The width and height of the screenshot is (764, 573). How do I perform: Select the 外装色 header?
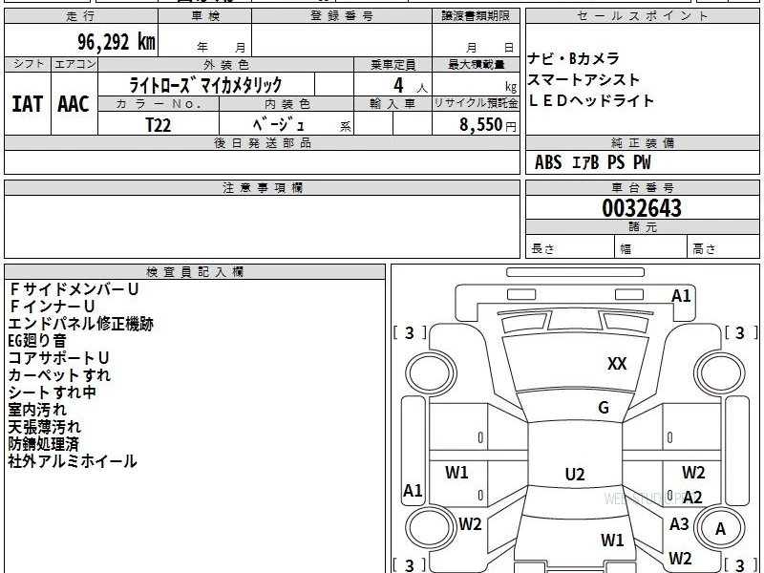coord(226,64)
